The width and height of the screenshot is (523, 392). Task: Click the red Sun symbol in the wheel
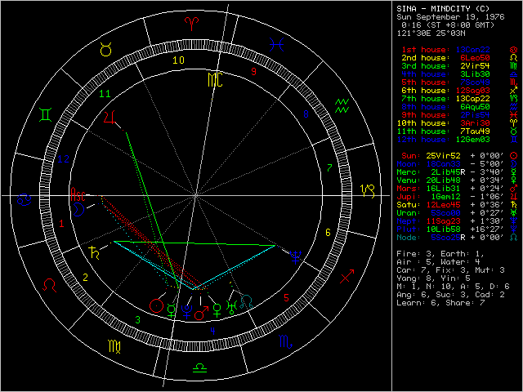(x=157, y=306)
